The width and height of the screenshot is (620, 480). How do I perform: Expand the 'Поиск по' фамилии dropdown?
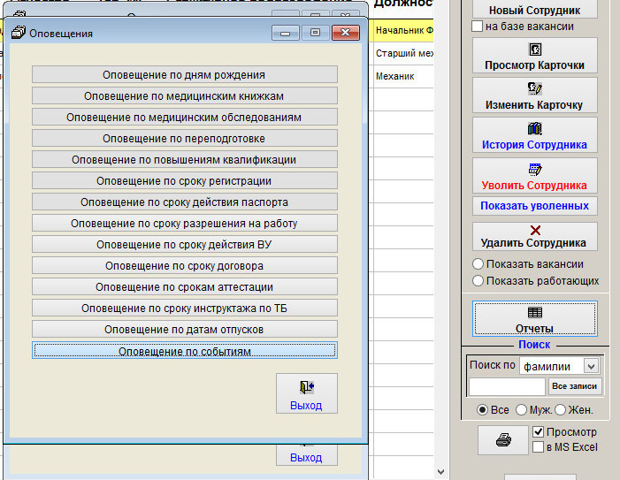coord(591,366)
